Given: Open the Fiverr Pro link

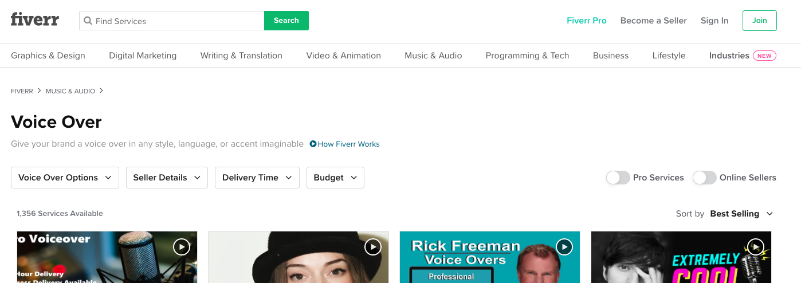Looking at the screenshot, I should [x=587, y=21].
